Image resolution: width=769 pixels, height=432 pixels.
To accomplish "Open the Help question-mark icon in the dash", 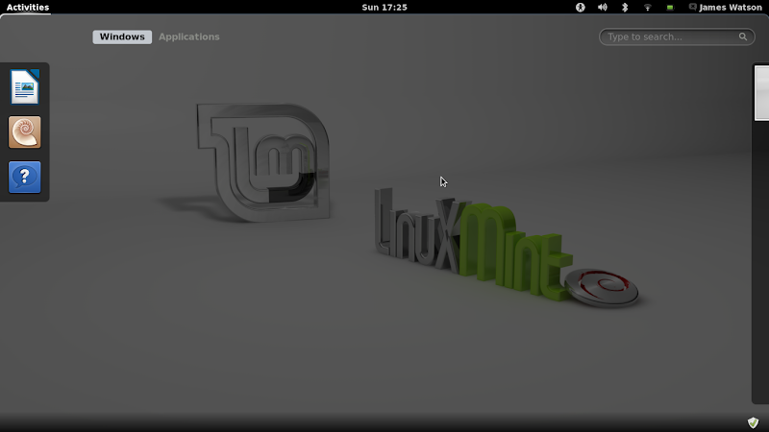I will tap(25, 177).
